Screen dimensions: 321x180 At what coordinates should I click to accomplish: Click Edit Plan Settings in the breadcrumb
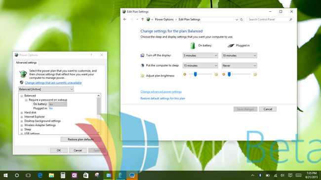(x=189, y=19)
